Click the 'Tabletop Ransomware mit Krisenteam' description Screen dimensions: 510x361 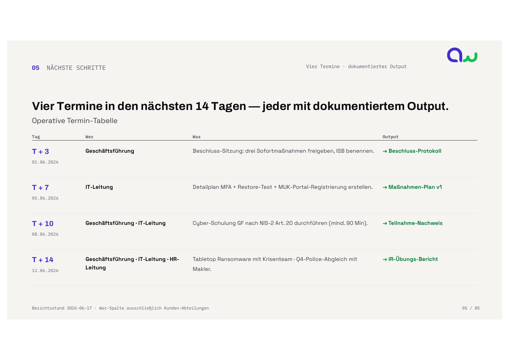pos(275,264)
